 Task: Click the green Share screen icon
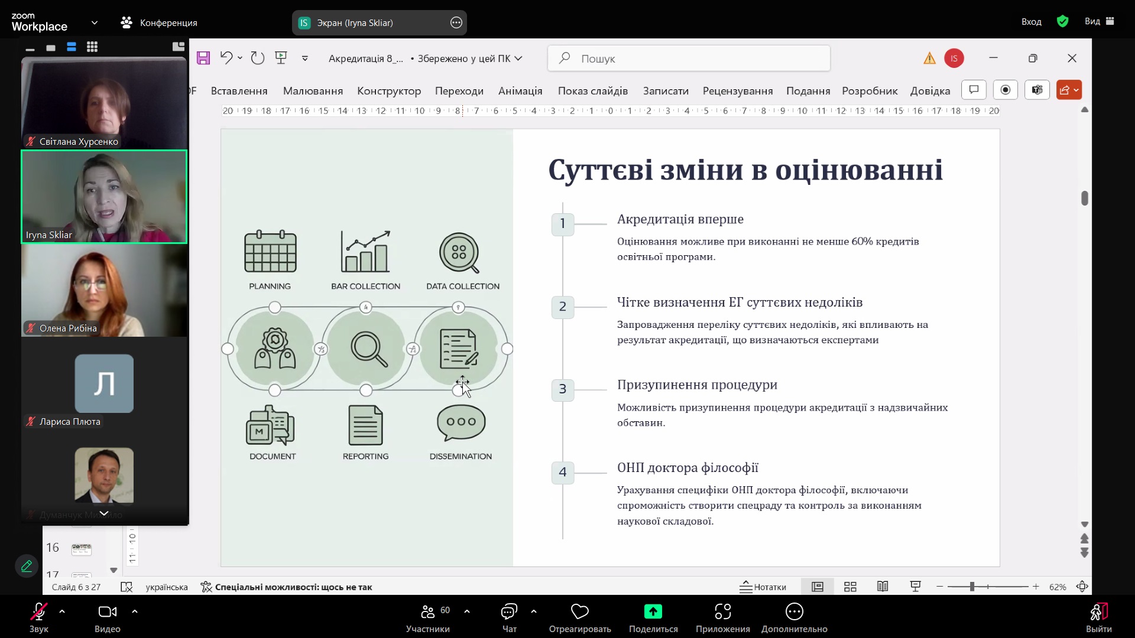pos(653,611)
